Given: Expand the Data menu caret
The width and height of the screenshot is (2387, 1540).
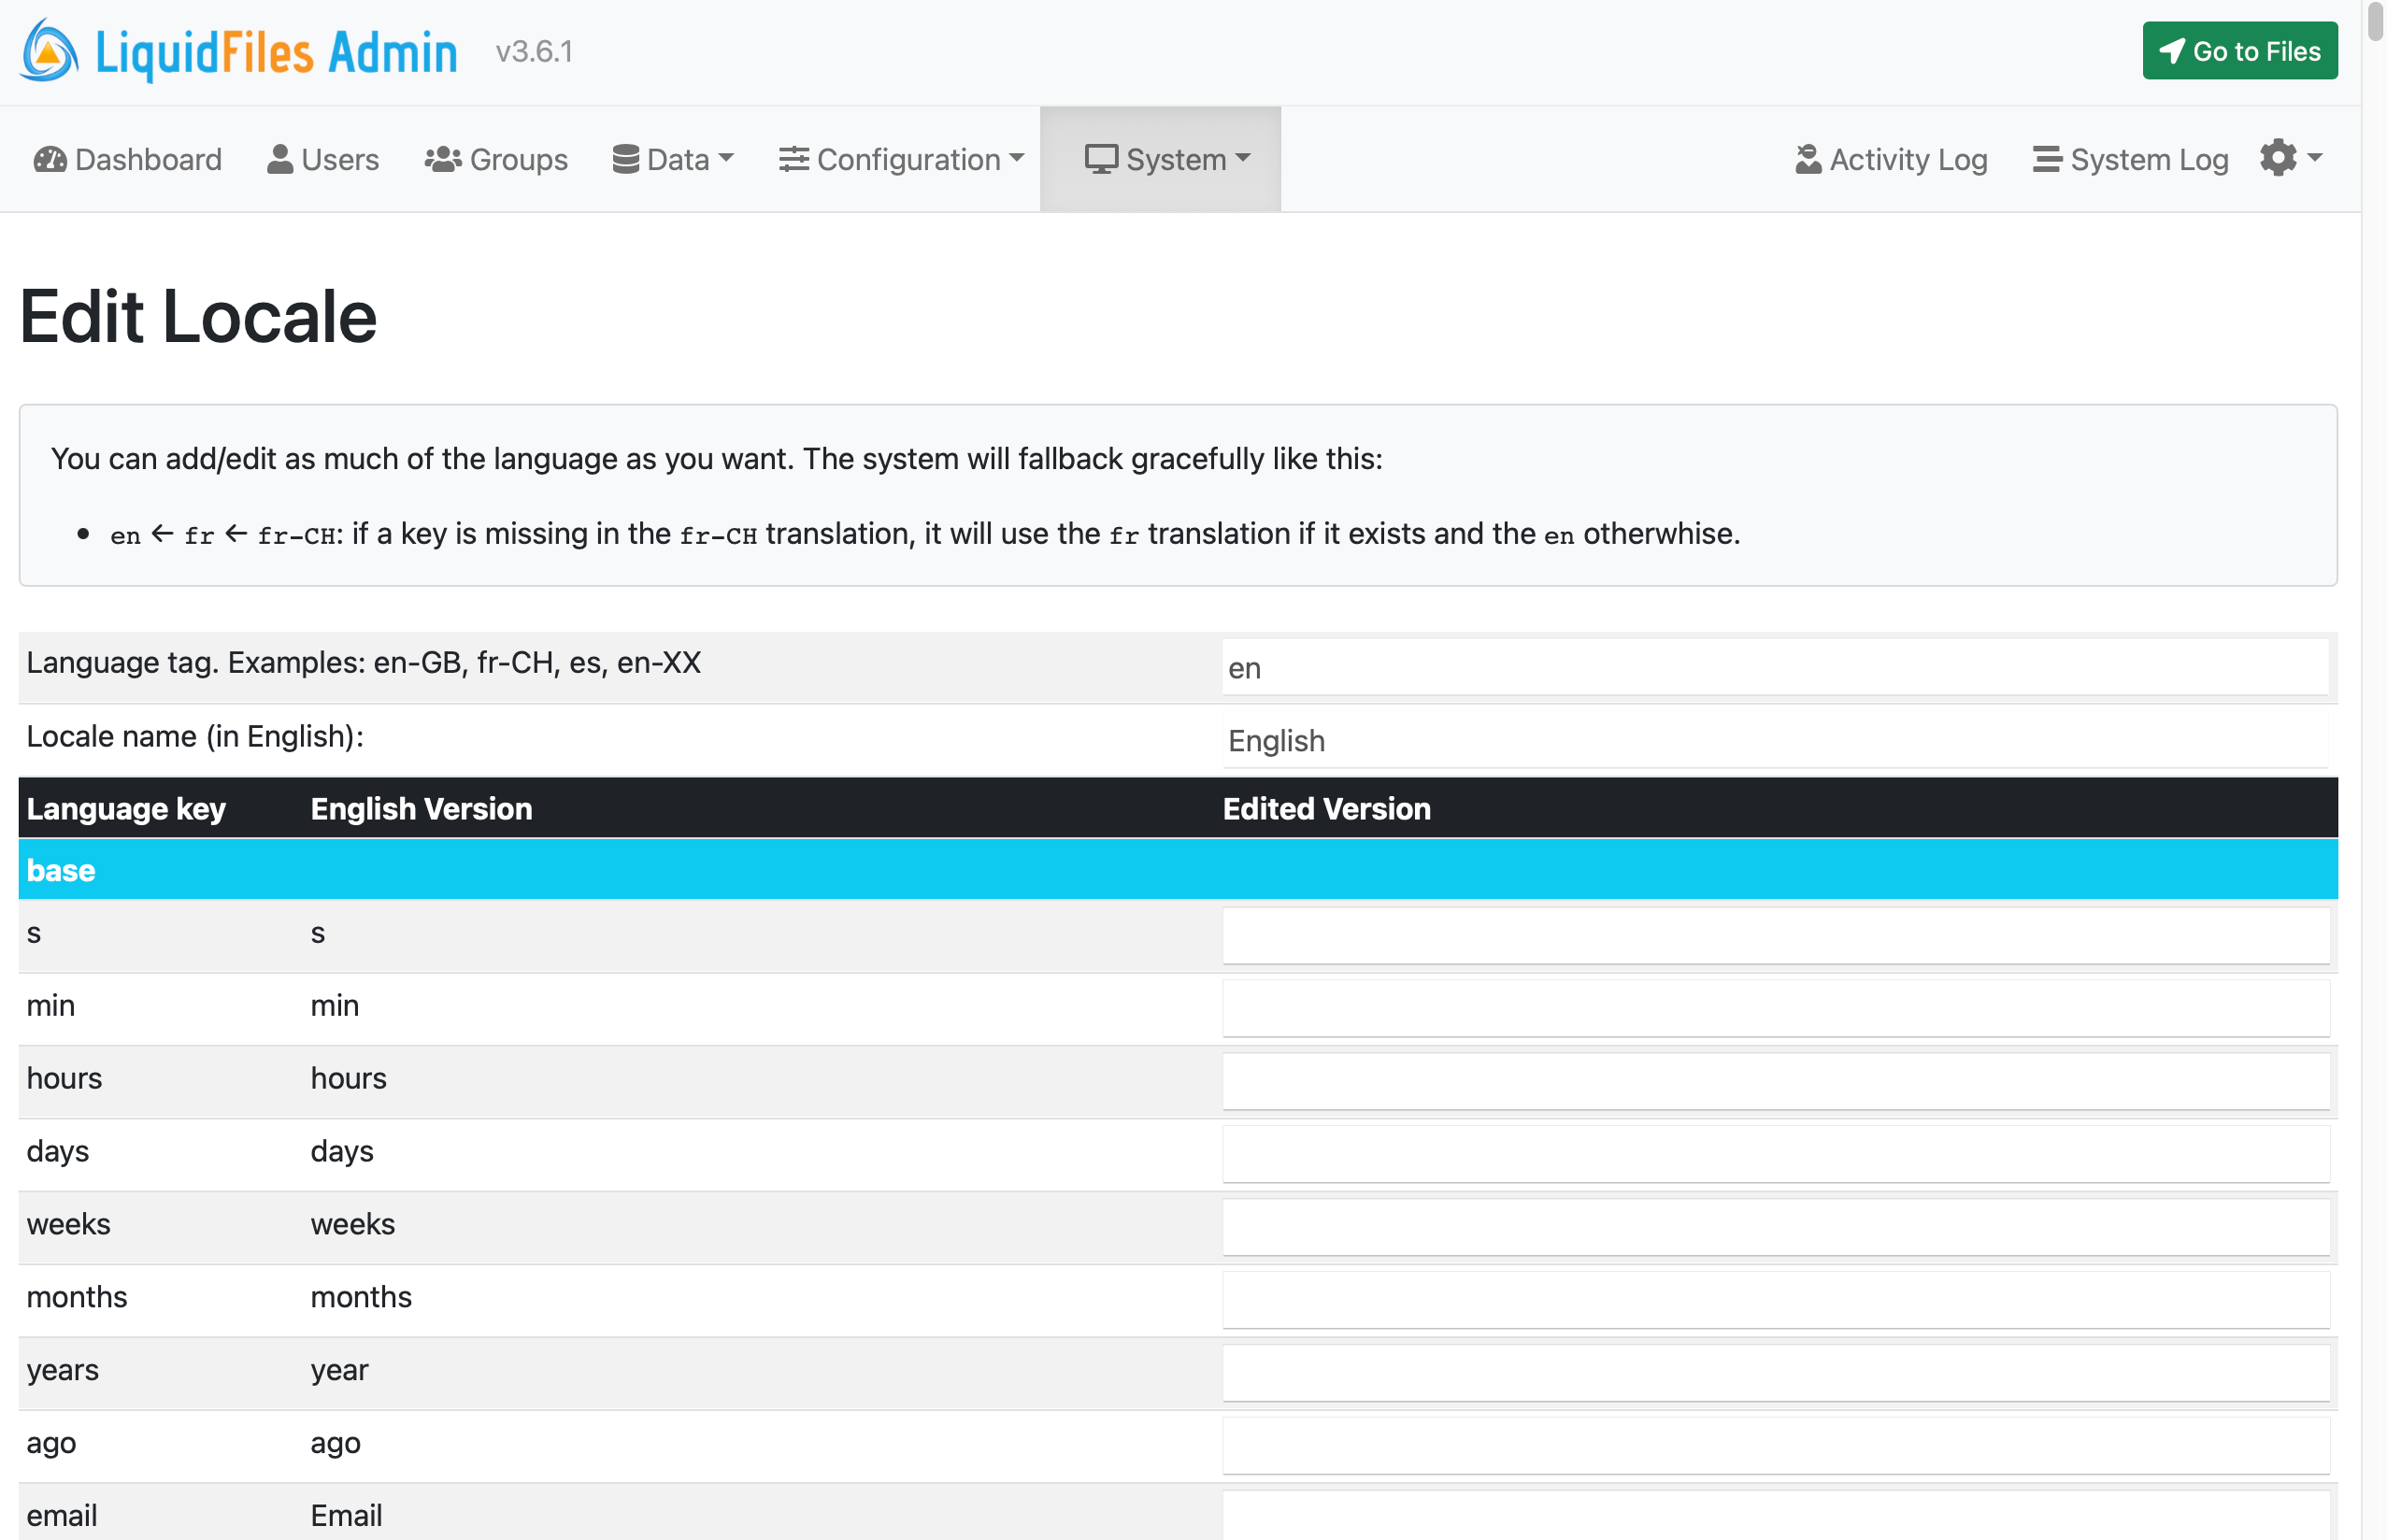Looking at the screenshot, I should tap(727, 158).
